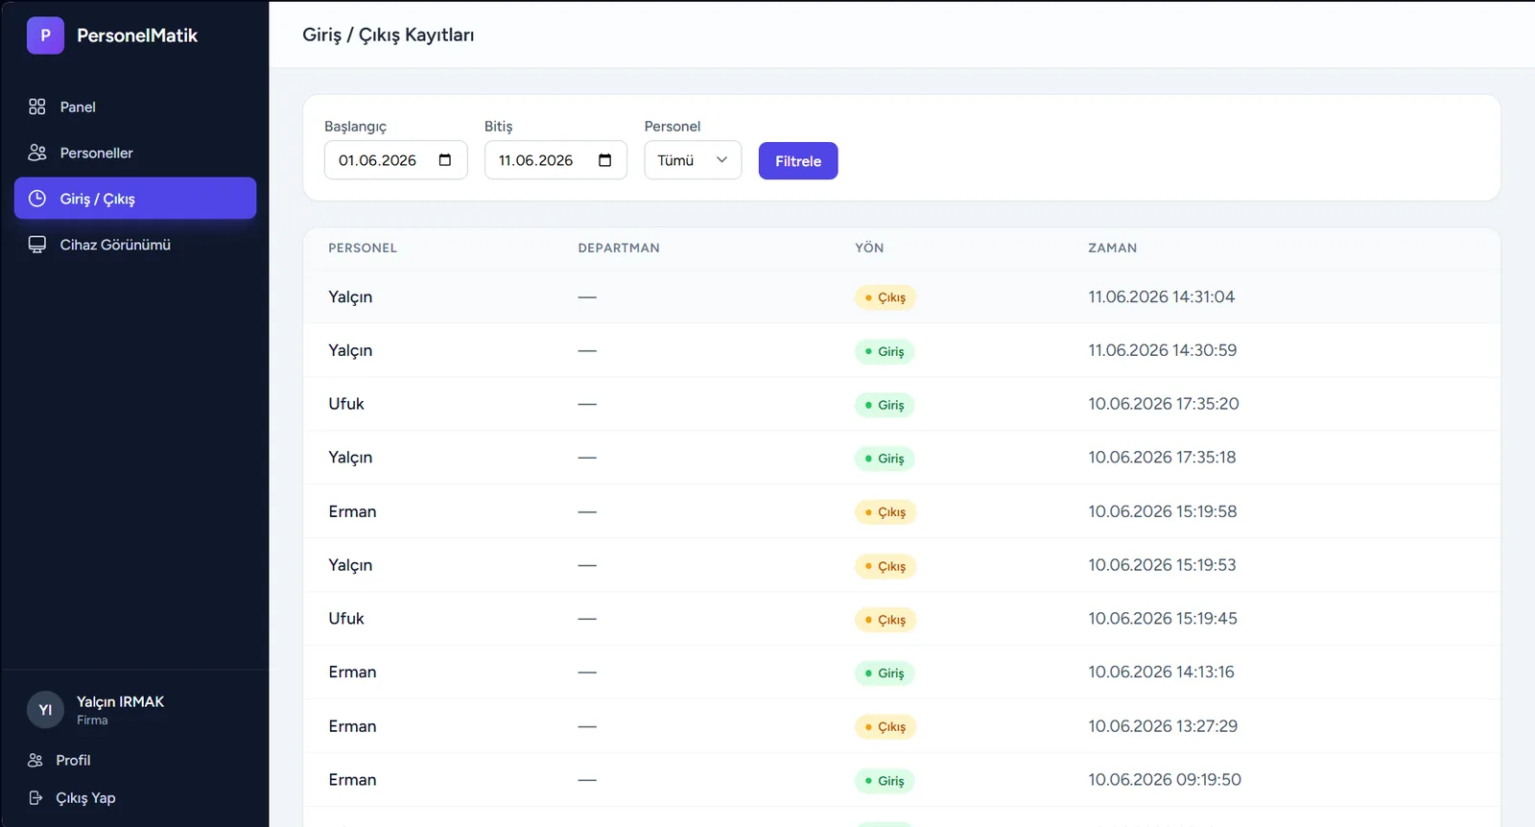Click the Cihaz Görünümü monitor icon
This screenshot has width=1535, height=827.
[37, 245]
